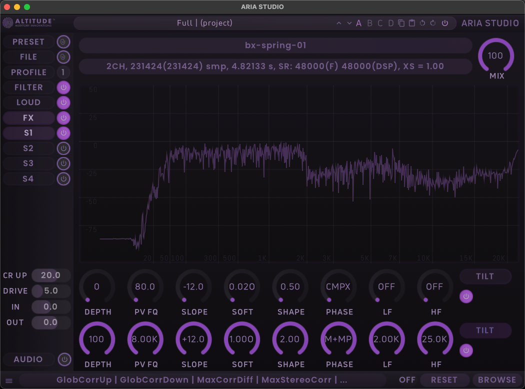Click the power icon in top preset bar
525x389 pixels.
(x=444, y=23)
